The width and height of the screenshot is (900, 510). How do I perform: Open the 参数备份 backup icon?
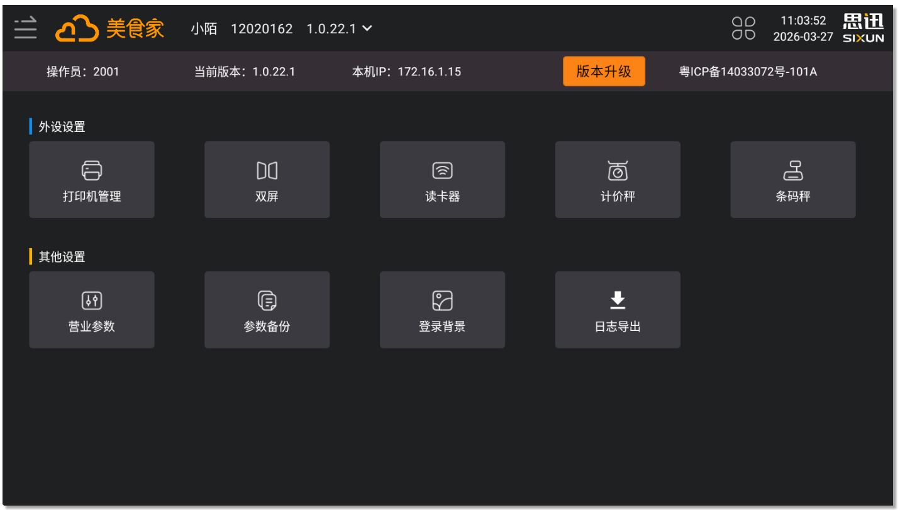[x=267, y=301]
